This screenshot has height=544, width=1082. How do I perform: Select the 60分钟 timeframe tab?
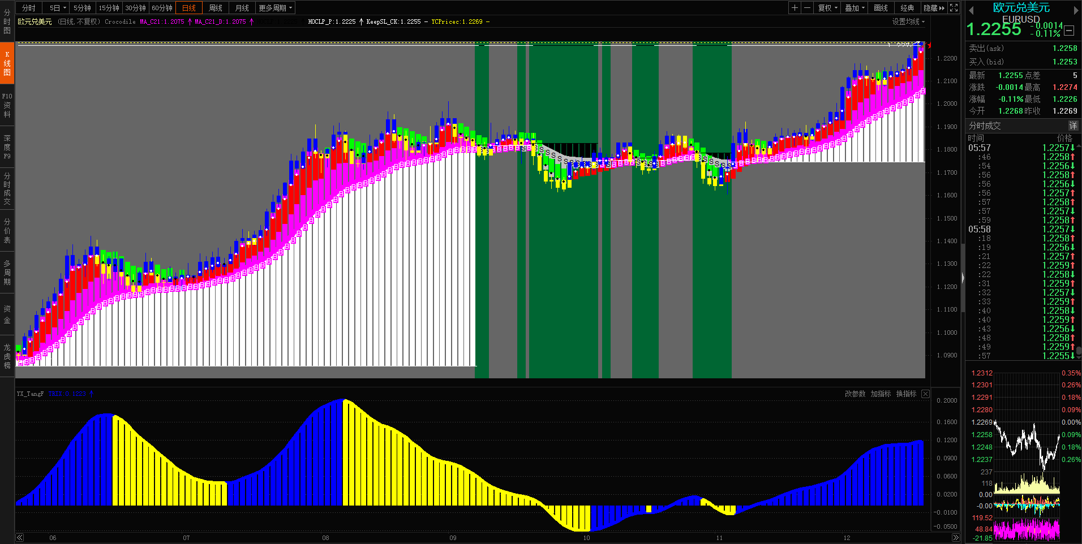coord(162,8)
